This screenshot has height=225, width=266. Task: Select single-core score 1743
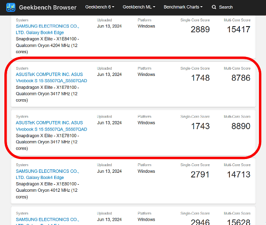(200, 126)
